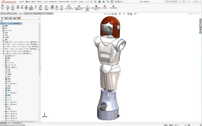This screenshot has height=126, width=202.
Task: Open the DisplayManager color sphere tab
Action: pos(19,18)
